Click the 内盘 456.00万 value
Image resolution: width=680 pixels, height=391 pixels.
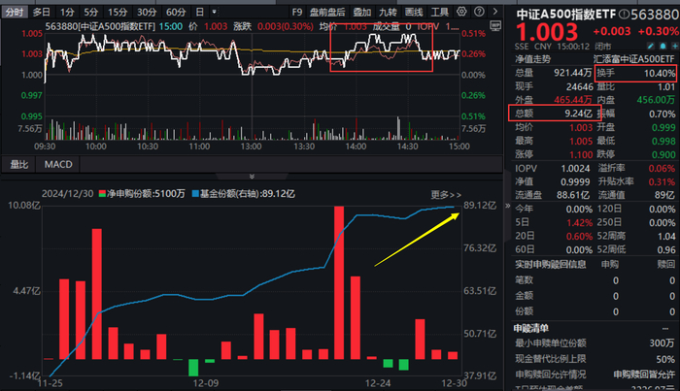(x=656, y=100)
